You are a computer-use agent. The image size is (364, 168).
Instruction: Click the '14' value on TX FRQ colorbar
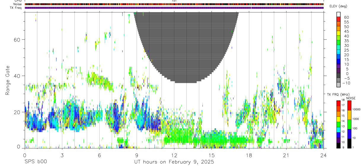[343, 121]
